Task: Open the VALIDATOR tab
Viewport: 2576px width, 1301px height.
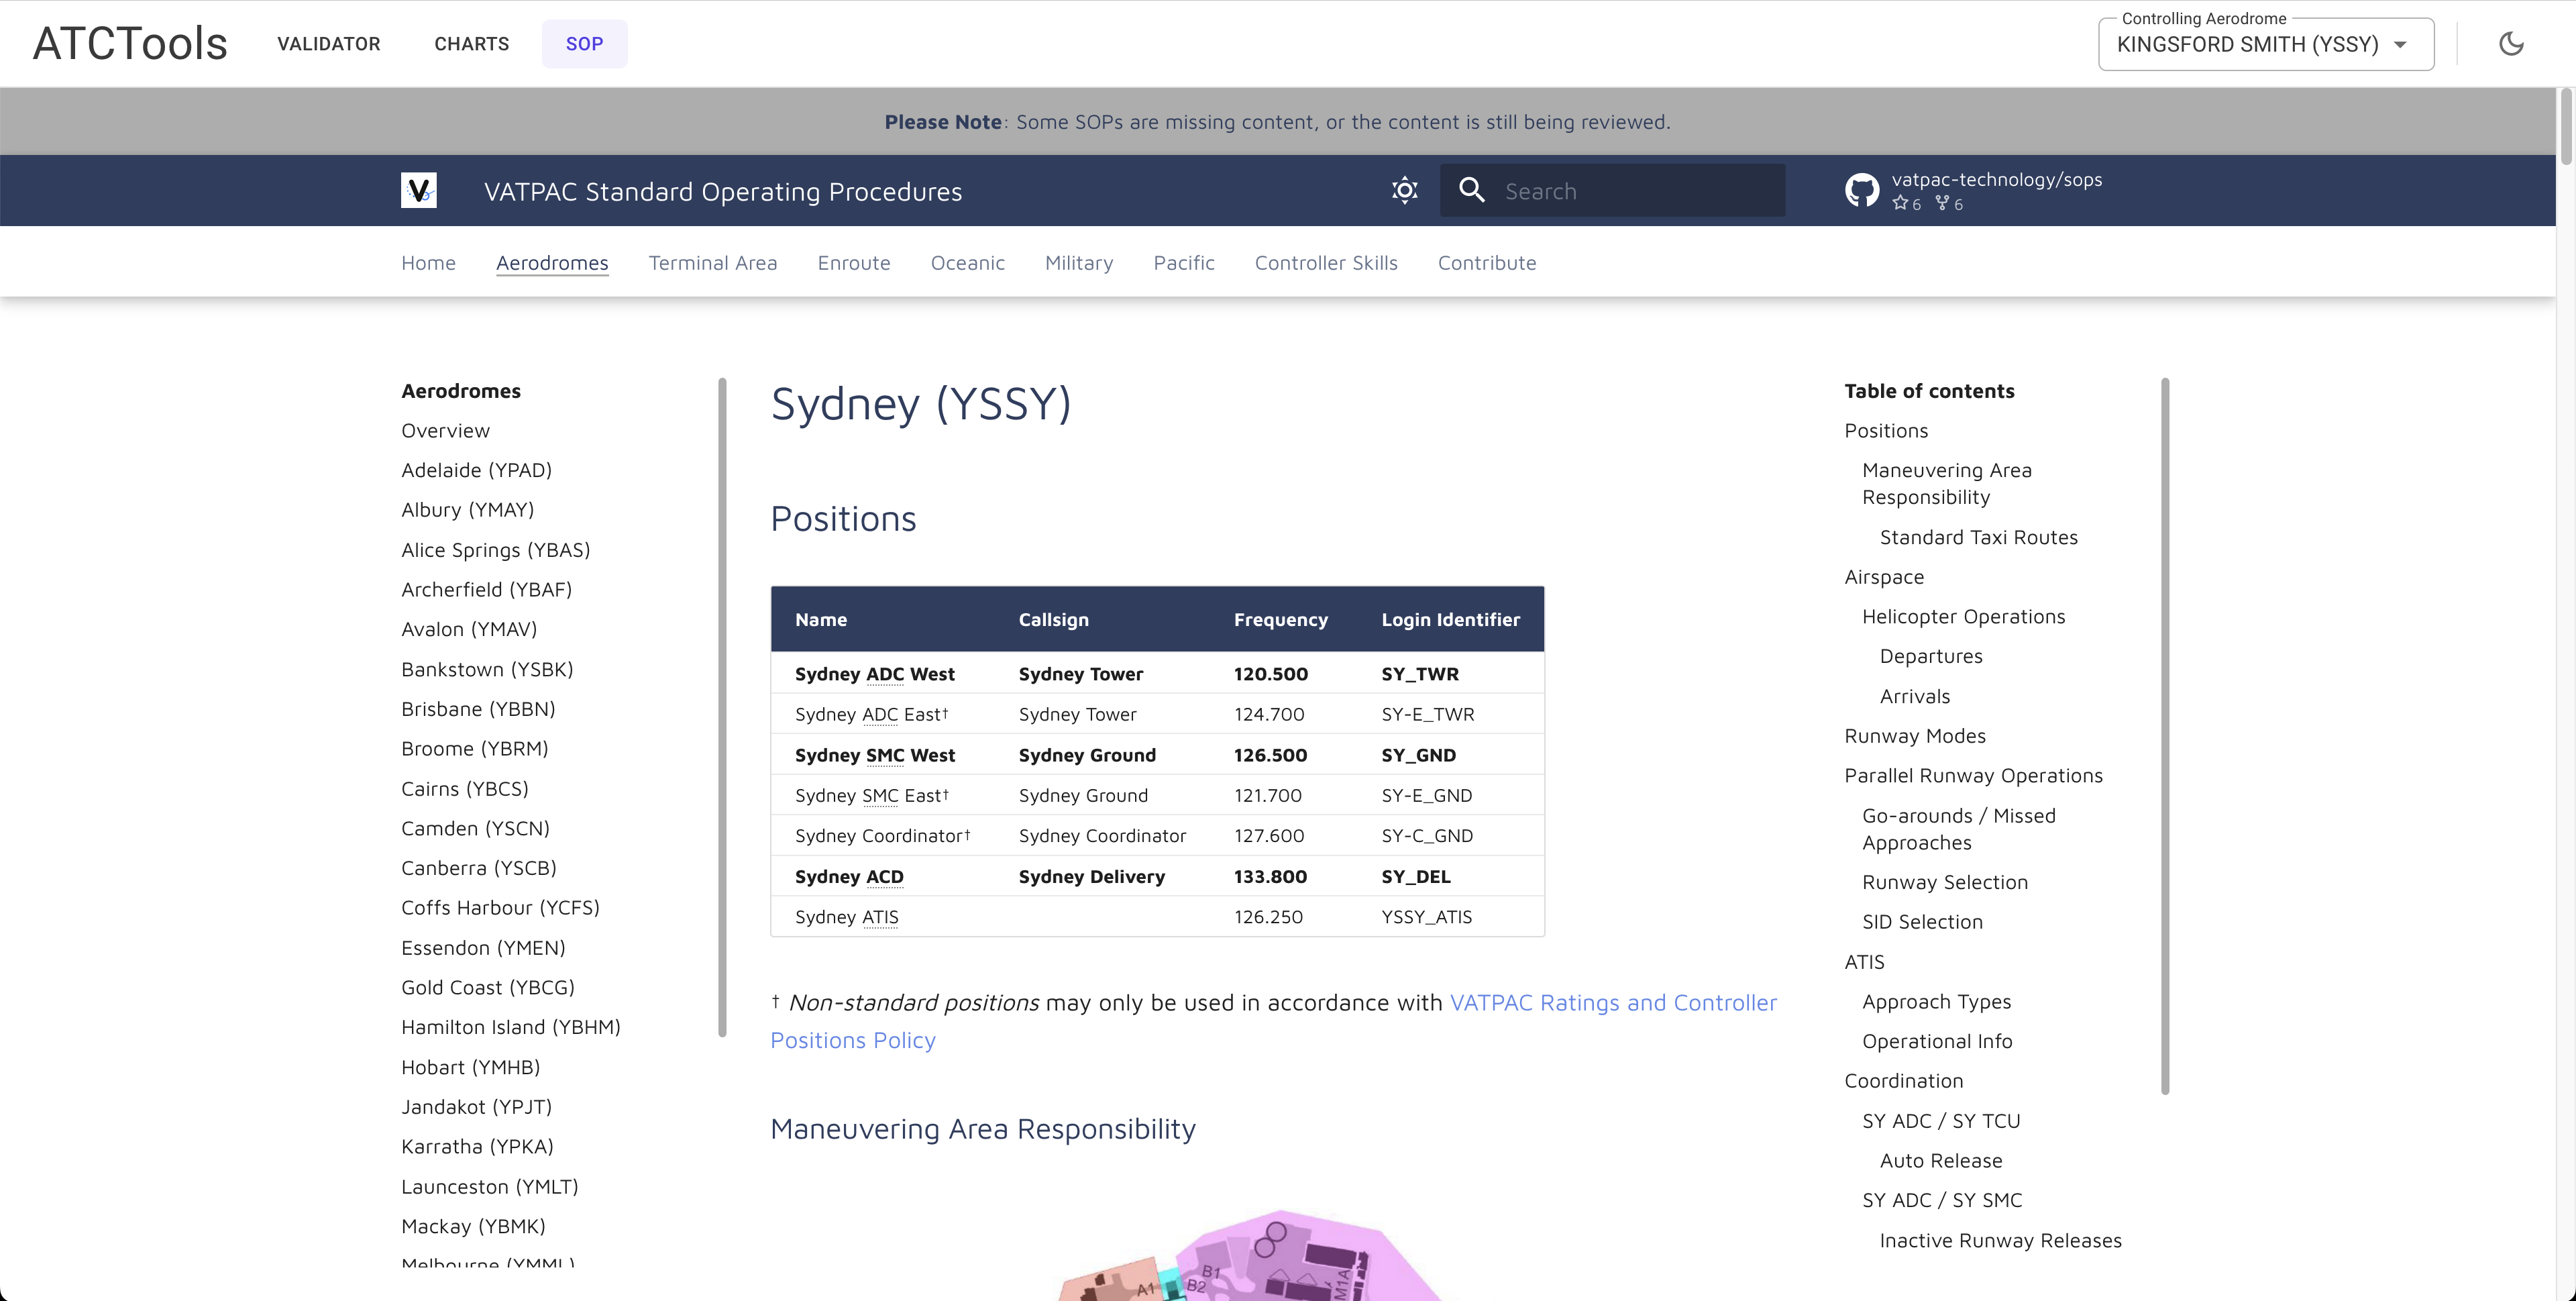Action: [328, 44]
